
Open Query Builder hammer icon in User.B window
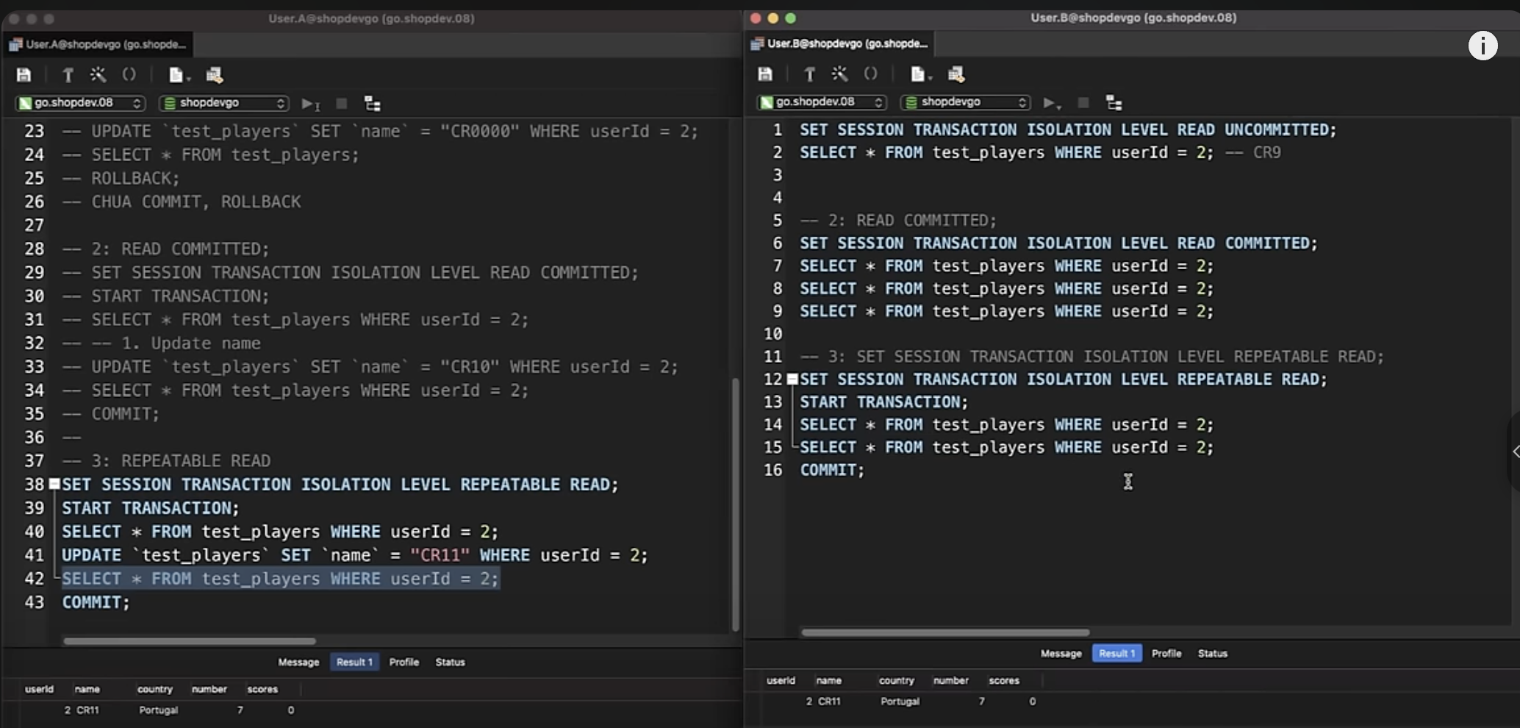(x=809, y=74)
